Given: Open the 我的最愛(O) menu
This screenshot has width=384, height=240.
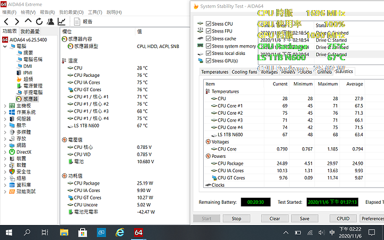Looking at the screenshot, I should click(71, 12).
